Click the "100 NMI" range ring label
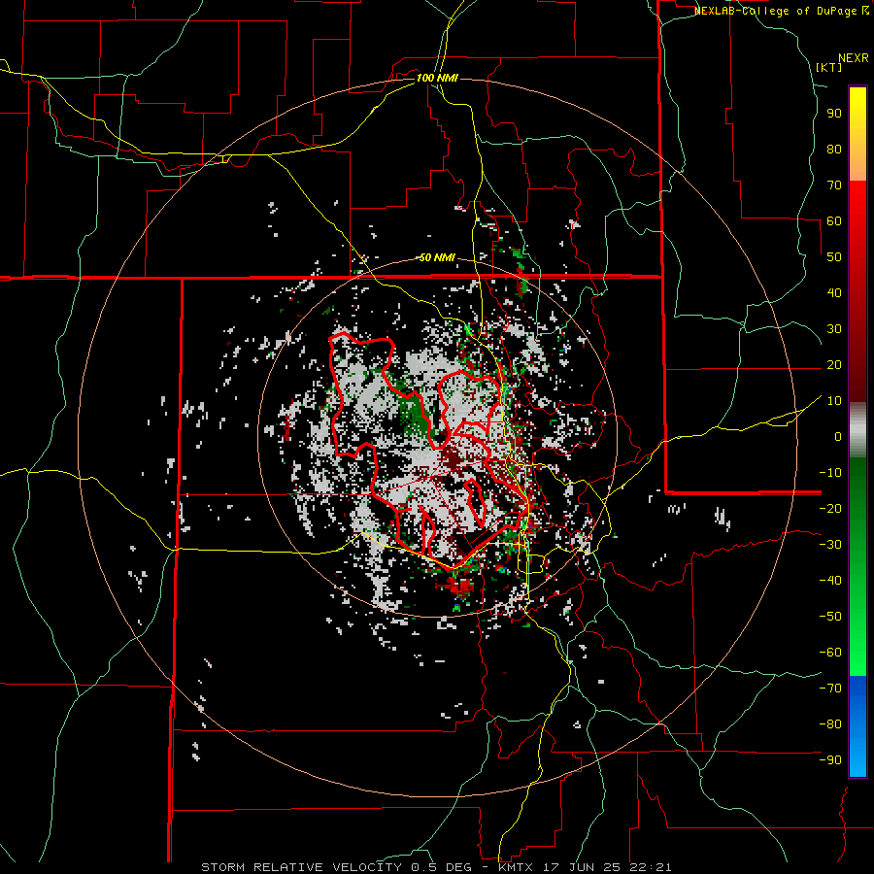 pos(437,78)
